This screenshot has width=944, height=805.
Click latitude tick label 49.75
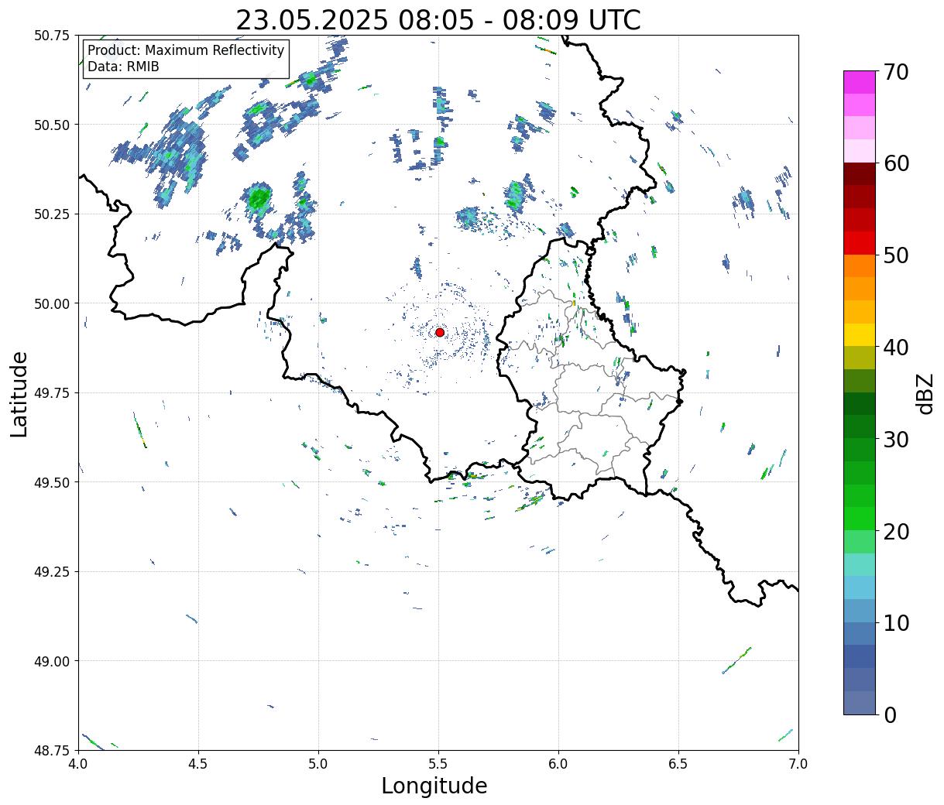(52, 393)
